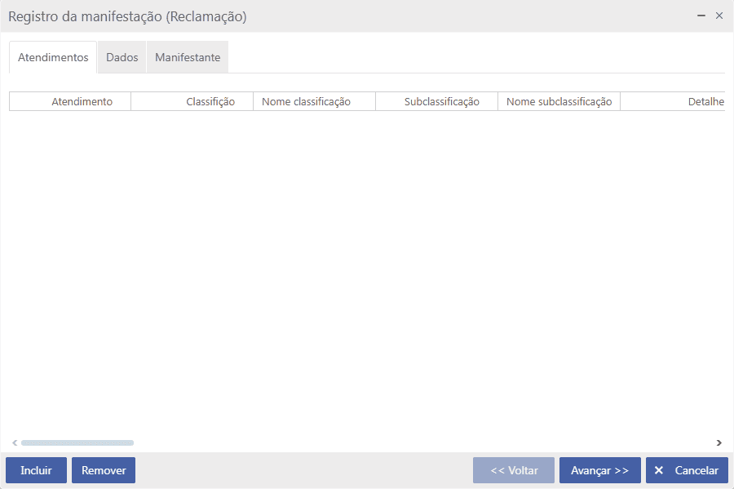Switch to the Atendimentos tab

pos(53,57)
